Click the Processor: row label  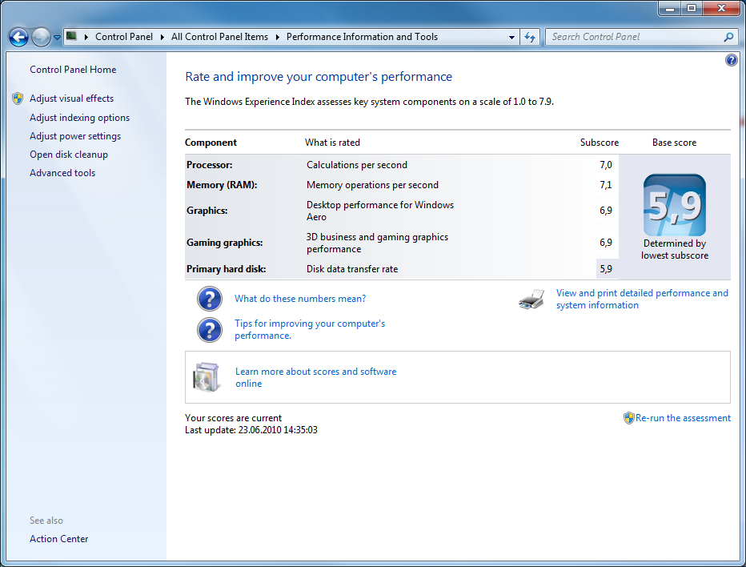point(210,165)
